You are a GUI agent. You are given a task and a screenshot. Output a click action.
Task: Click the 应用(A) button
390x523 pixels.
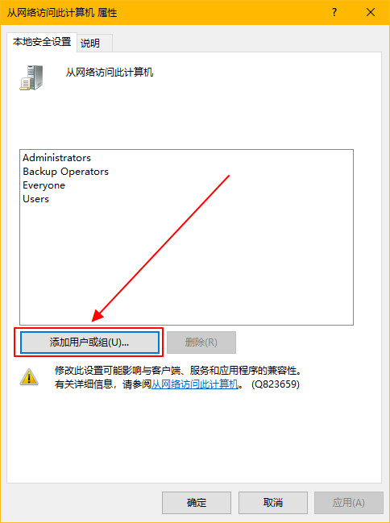(349, 503)
